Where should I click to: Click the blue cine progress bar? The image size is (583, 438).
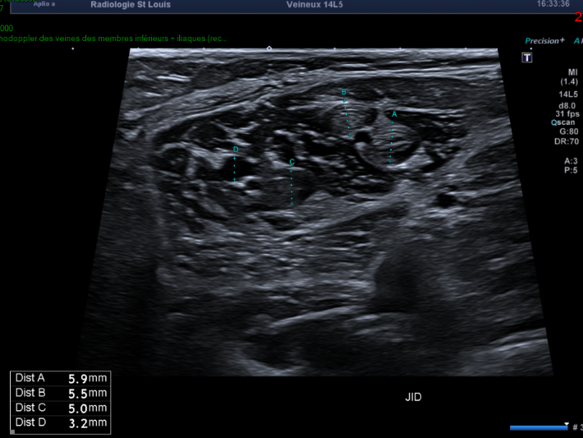coord(538,427)
